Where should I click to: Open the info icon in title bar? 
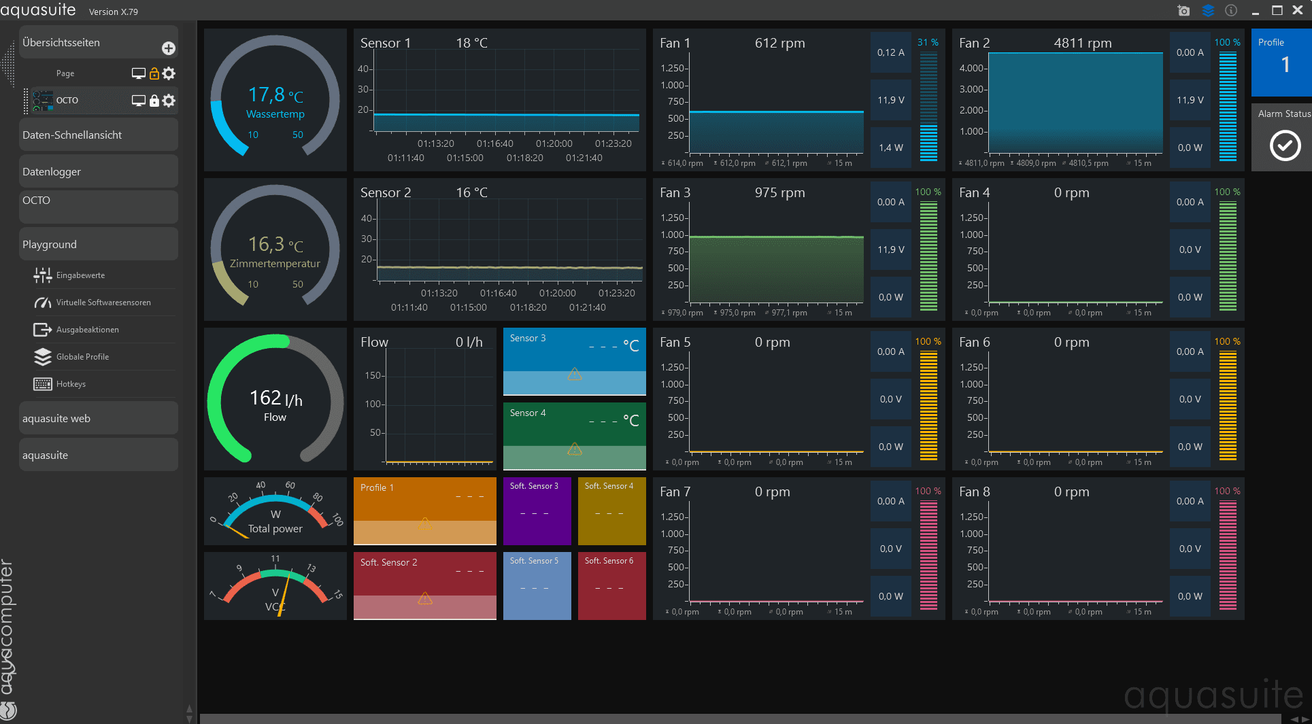(1231, 10)
